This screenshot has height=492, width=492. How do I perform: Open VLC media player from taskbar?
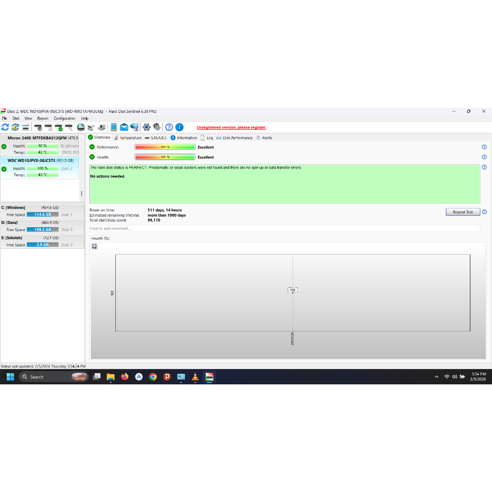195,377
